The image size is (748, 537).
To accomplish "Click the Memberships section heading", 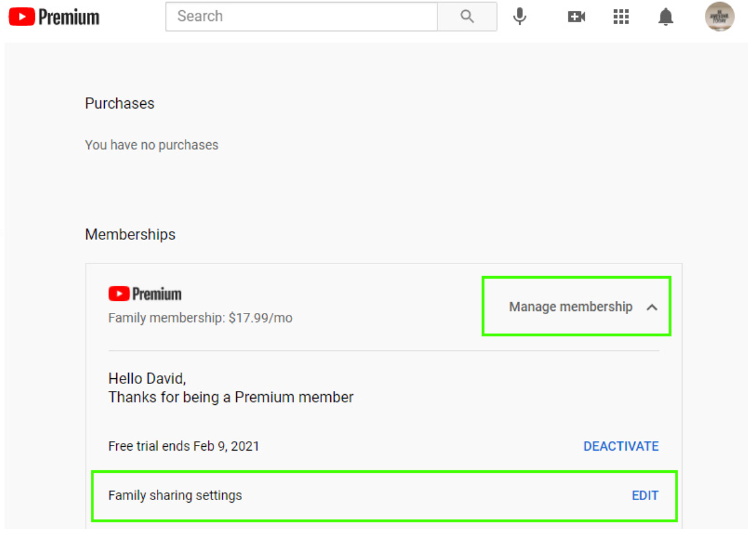I will coord(130,235).
